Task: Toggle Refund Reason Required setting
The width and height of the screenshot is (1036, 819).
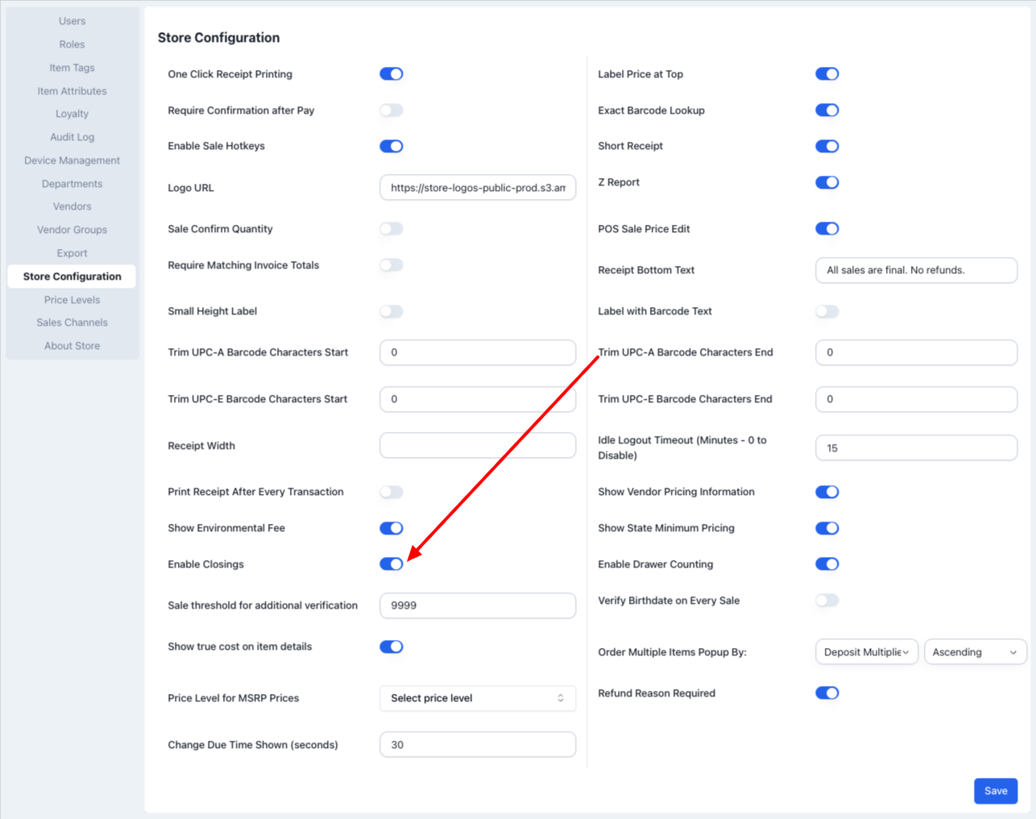Action: click(827, 693)
